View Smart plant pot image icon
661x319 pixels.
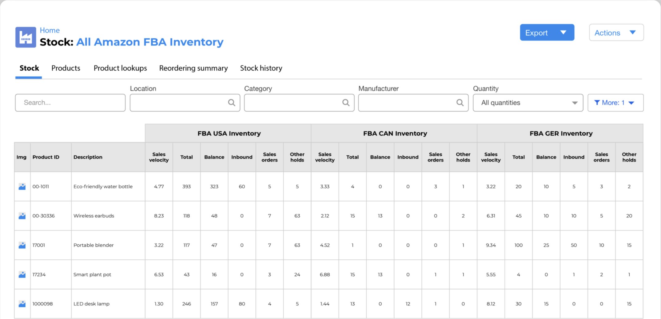coord(22,274)
